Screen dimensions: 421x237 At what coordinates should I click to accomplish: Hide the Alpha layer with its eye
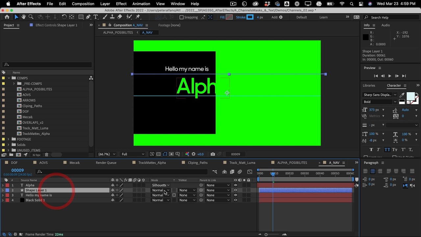click(x=235, y=185)
